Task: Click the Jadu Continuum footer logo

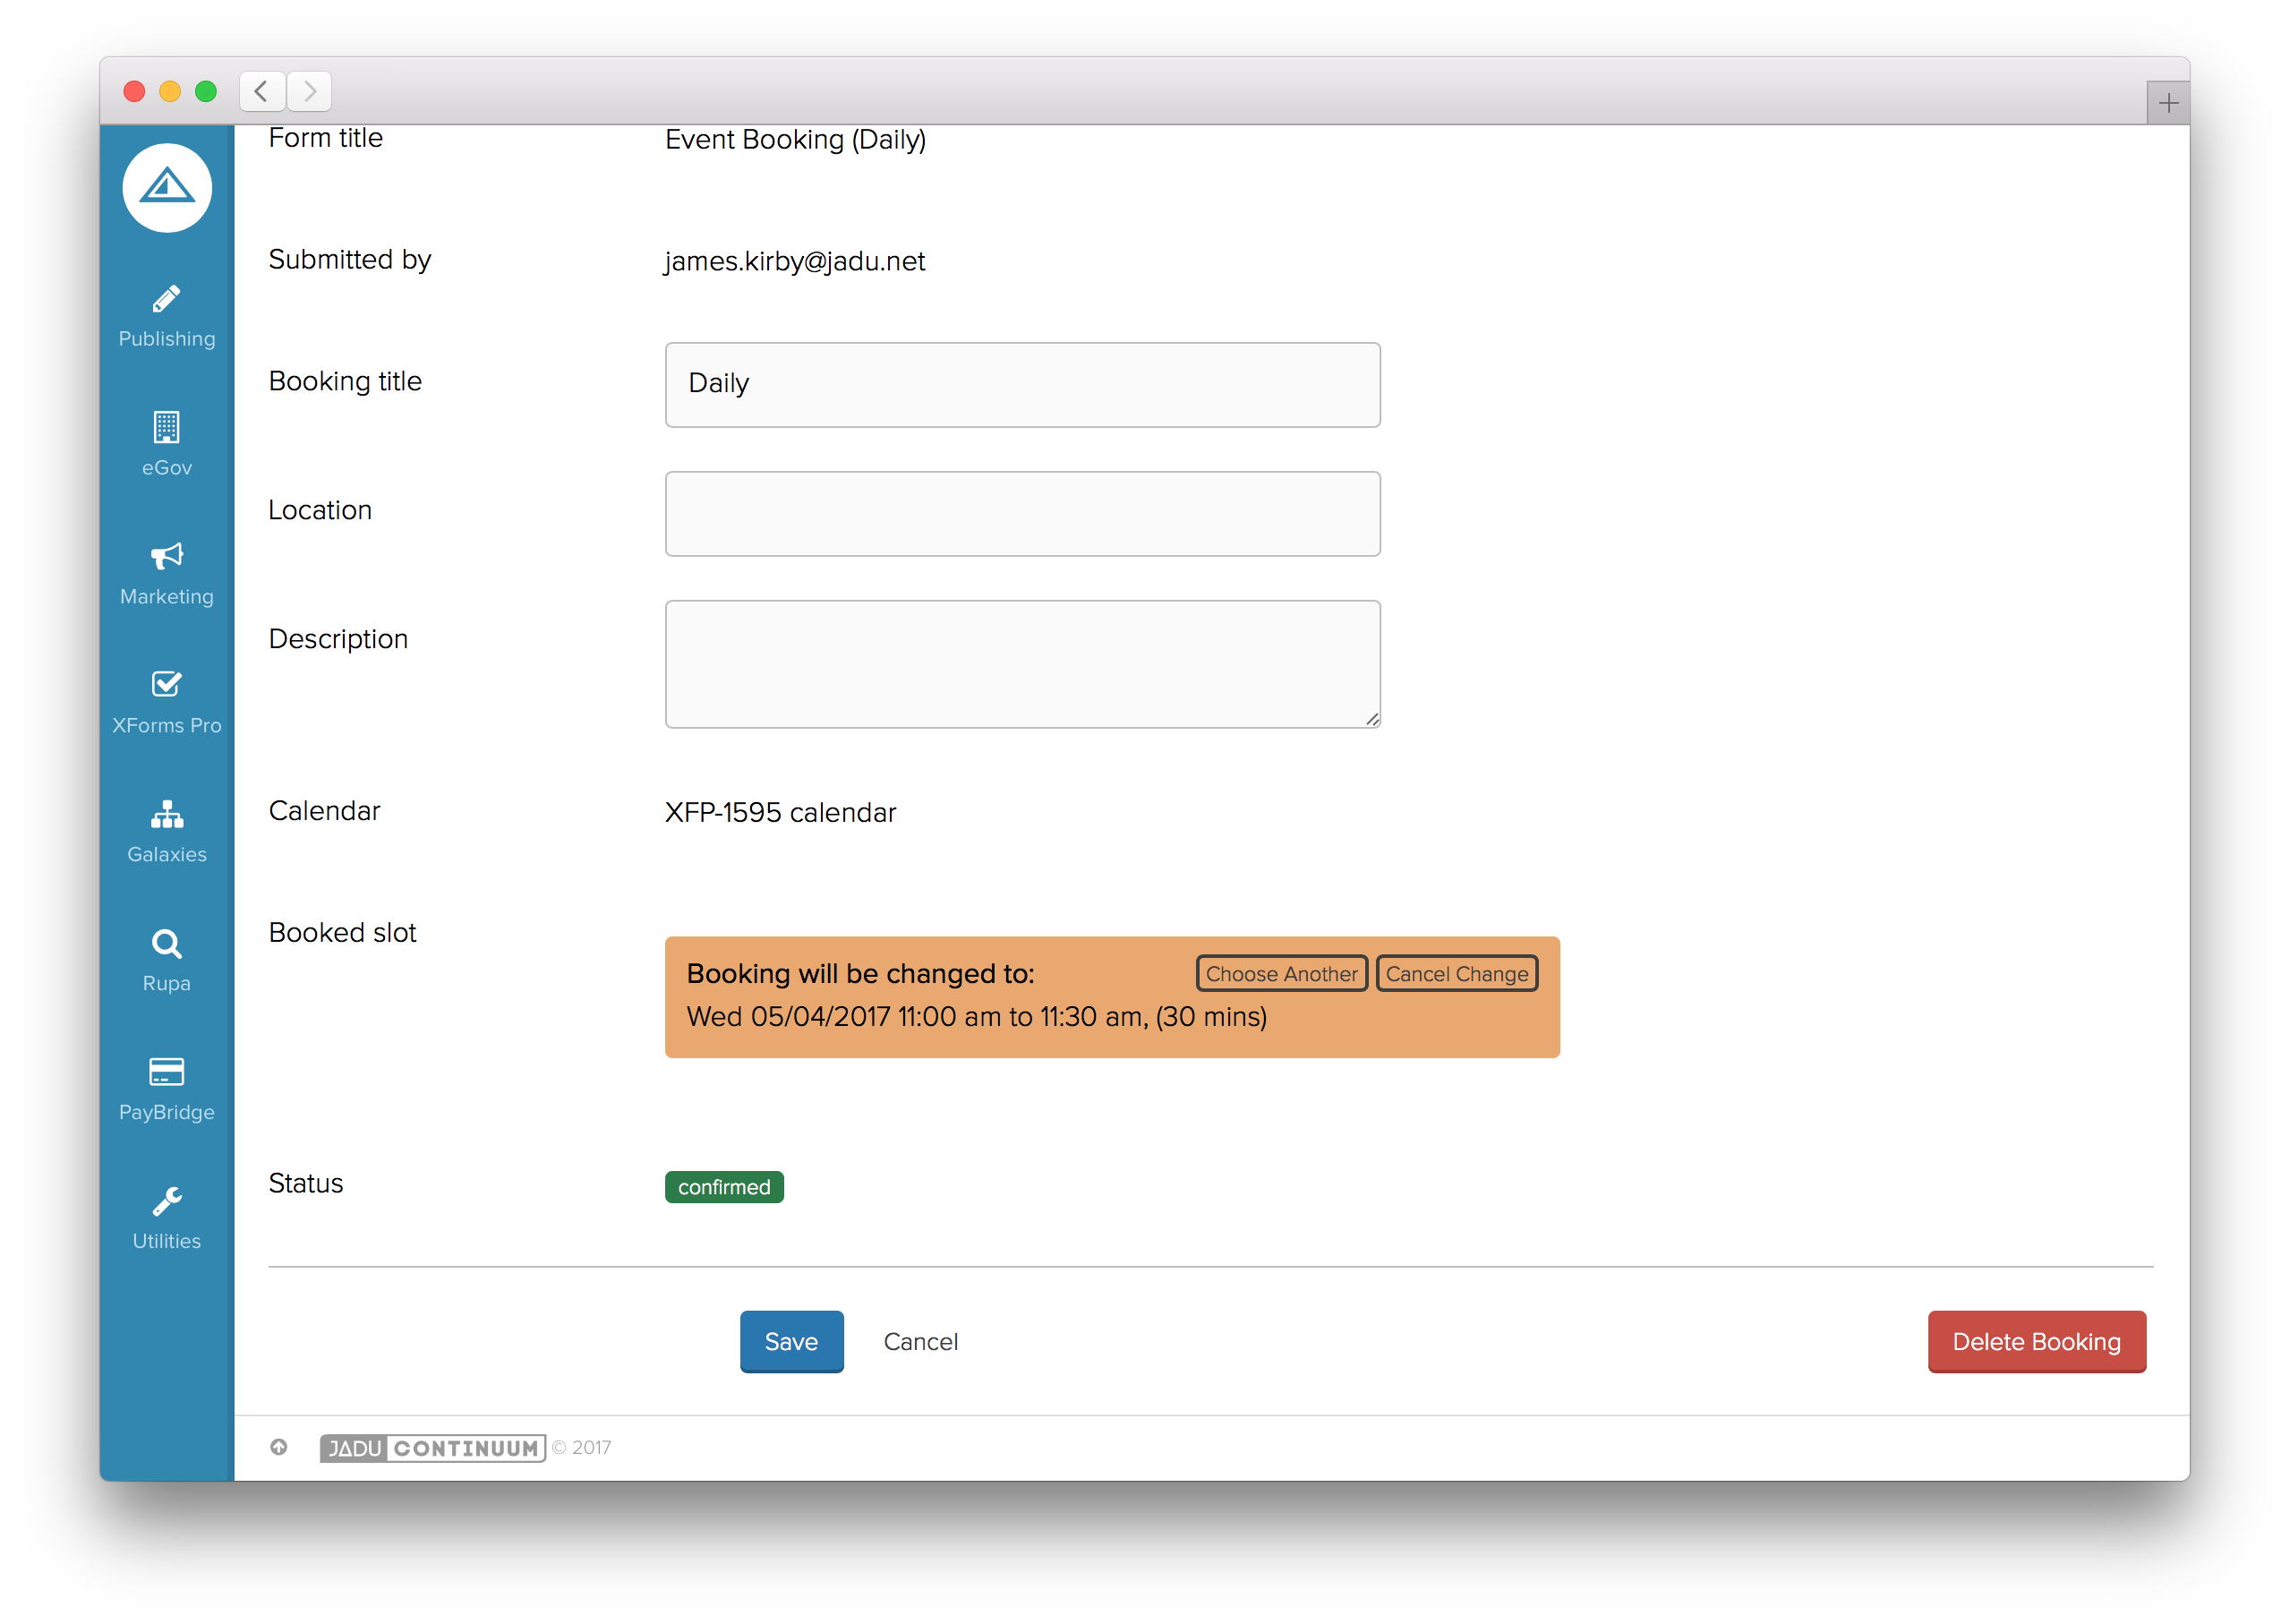Action: click(x=432, y=1447)
